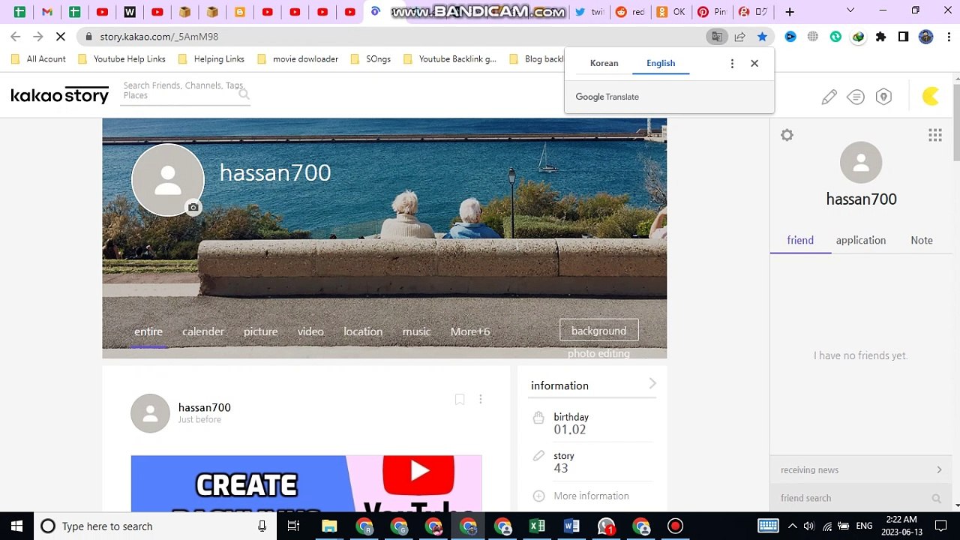
Task: Open Word from the taskbar
Action: [571, 526]
